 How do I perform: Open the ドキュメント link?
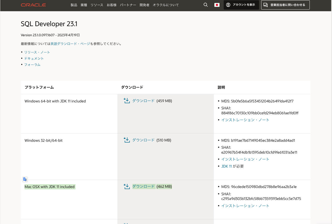coord(34,58)
